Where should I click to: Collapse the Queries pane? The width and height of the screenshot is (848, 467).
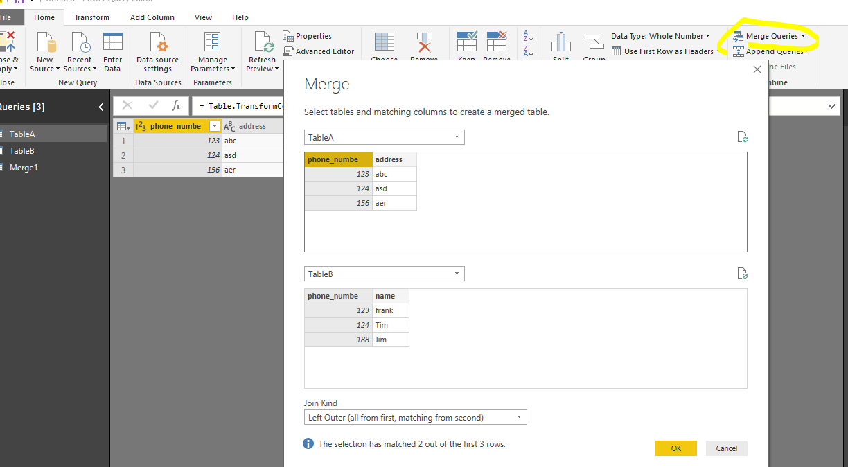click(101, 107)
